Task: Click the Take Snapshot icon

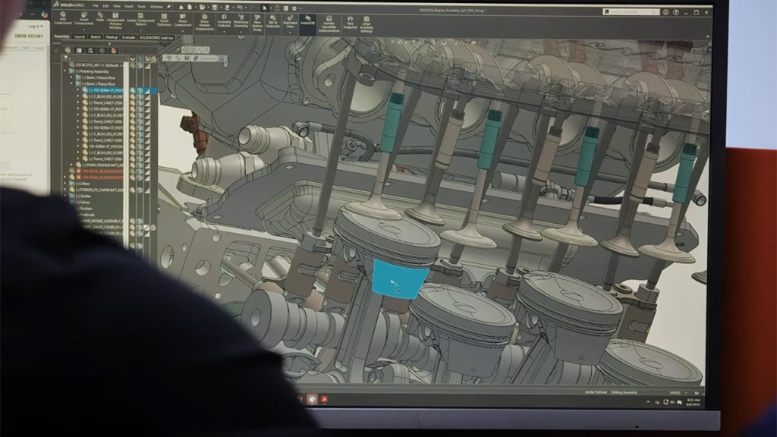Action: pos(350,22)
